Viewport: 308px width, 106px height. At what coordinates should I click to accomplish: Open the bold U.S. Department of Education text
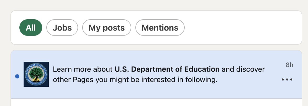click(x=167, y=69)
